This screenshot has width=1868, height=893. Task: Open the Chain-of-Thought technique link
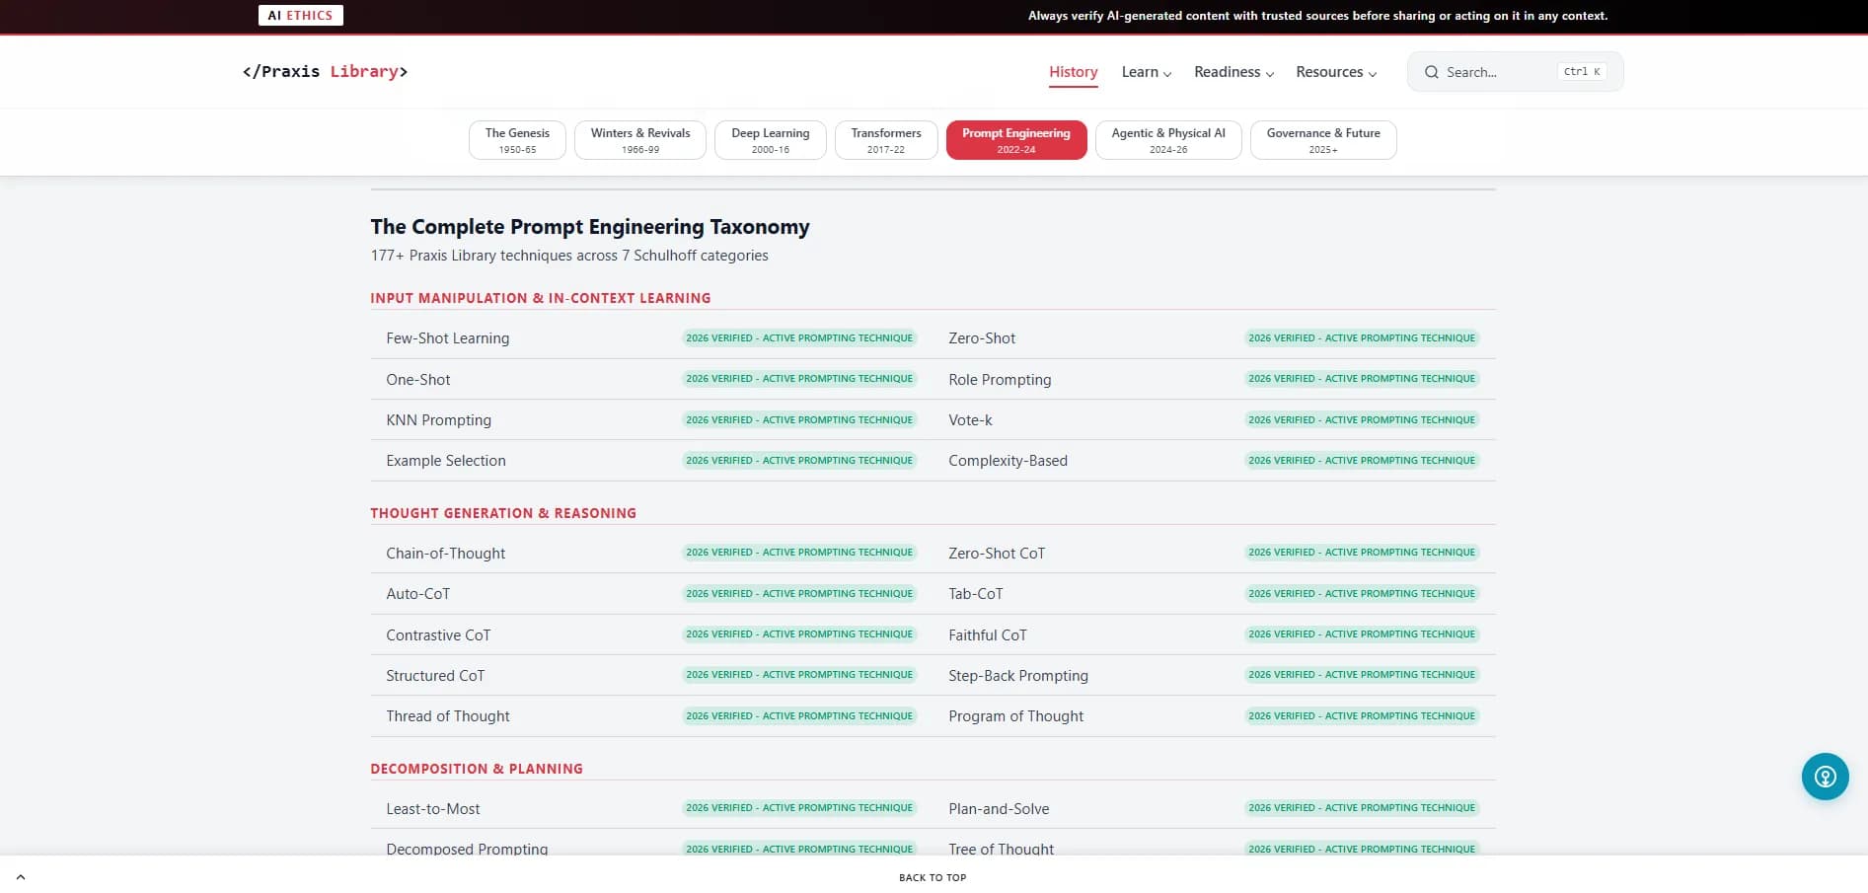[x=445, y=554]
